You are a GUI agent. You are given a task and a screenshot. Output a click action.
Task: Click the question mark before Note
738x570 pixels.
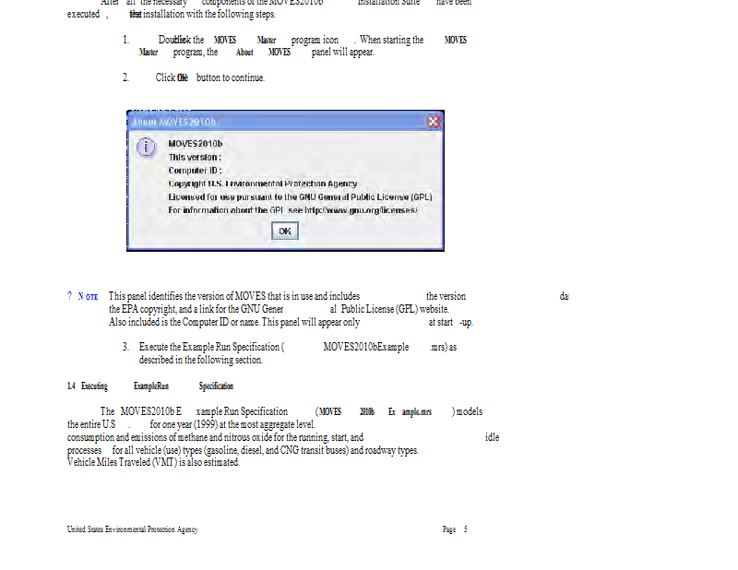tap(69, 296)
